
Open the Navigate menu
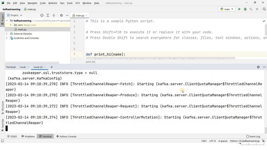(x=33, y=3)
